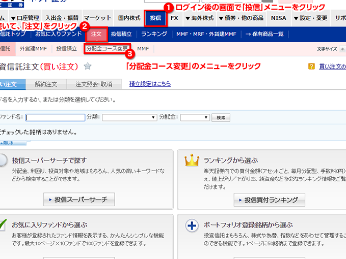
Task: Follow the 積立設定はこちら link
Action: pyautogui.click(x=150, y=84)
